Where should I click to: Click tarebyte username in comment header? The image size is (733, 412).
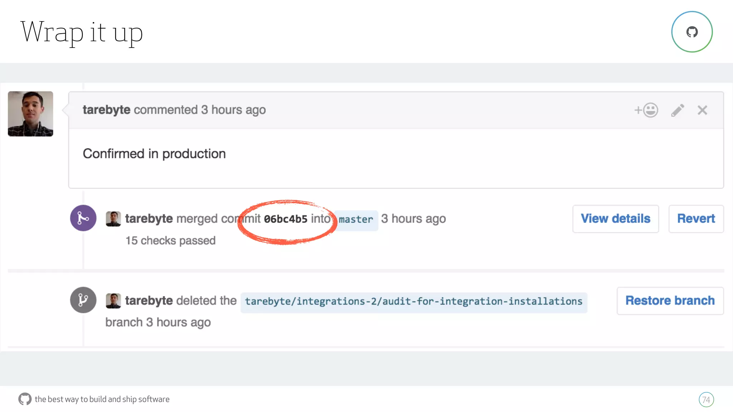[106, 110]
